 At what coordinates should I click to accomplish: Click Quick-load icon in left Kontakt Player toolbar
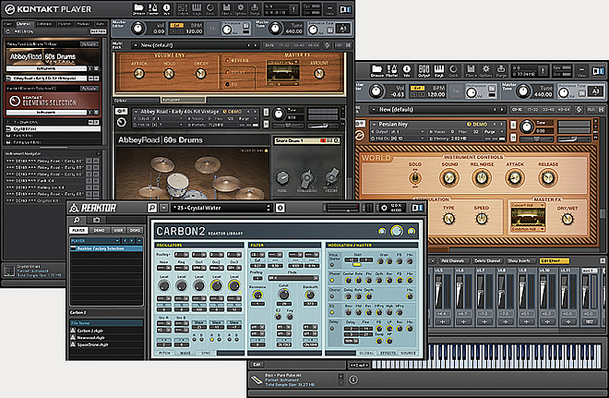(x=210, y=9)
